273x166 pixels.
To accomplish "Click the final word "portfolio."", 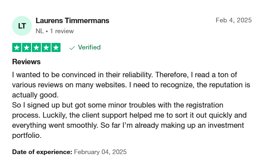I will pyautogui.click(x=27, y=135).
